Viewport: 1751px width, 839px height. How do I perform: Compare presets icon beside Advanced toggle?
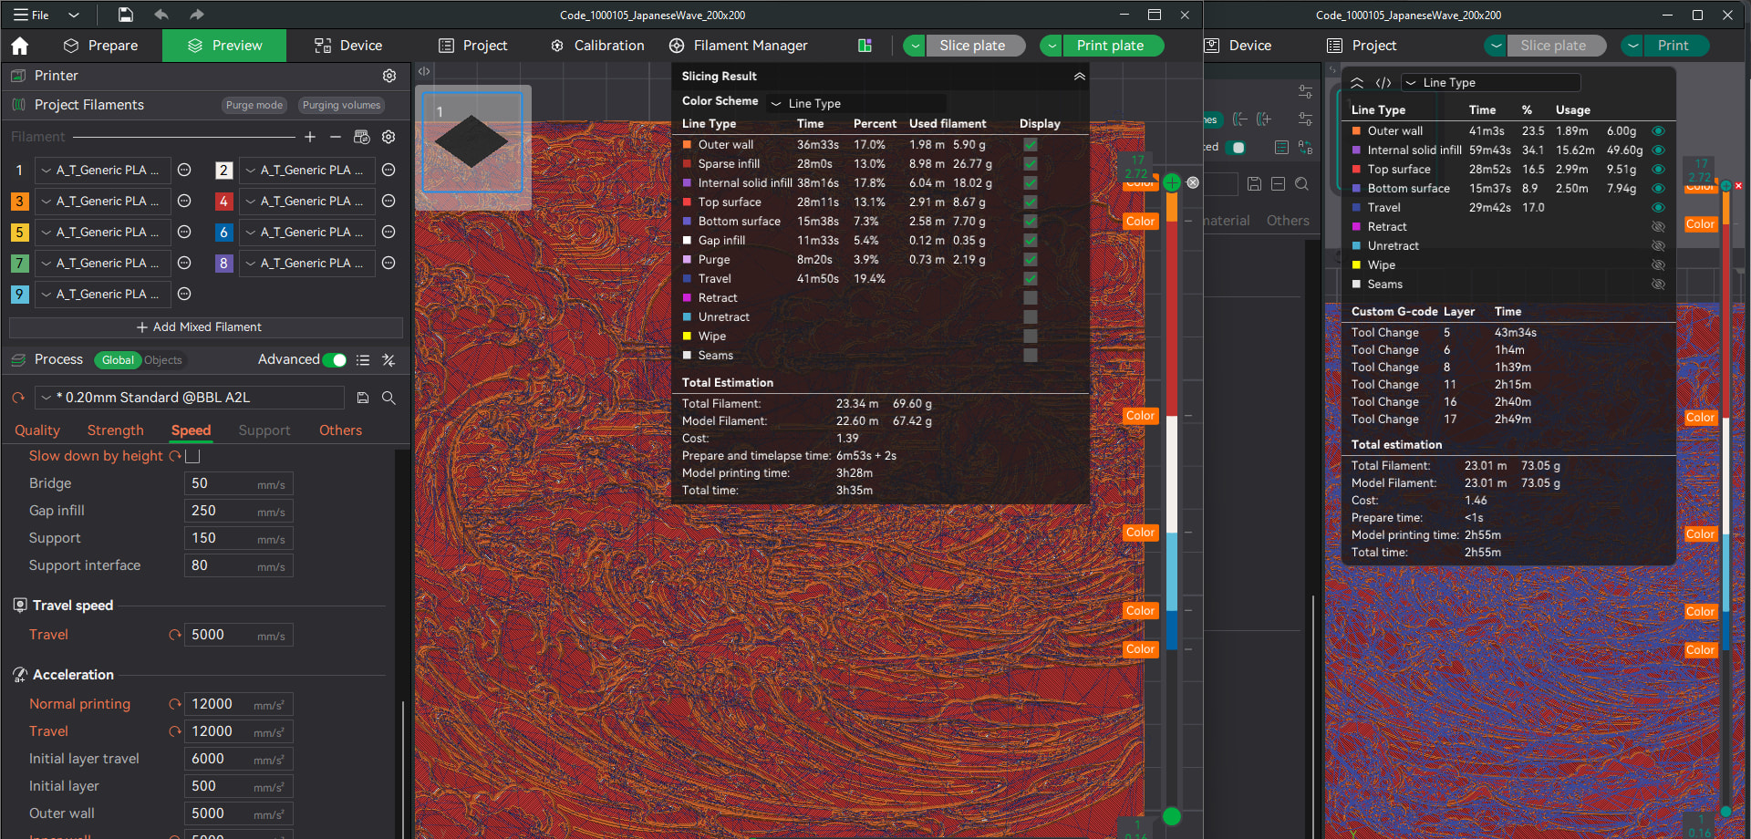coord(389,360)
